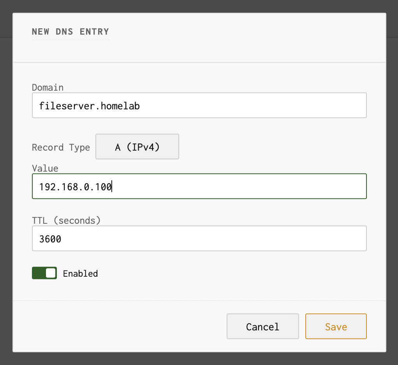The width and height of the screenshot is (398, 365).
Task: Select the fileserver.homelab domain text
Action: [x=89, y=105]
